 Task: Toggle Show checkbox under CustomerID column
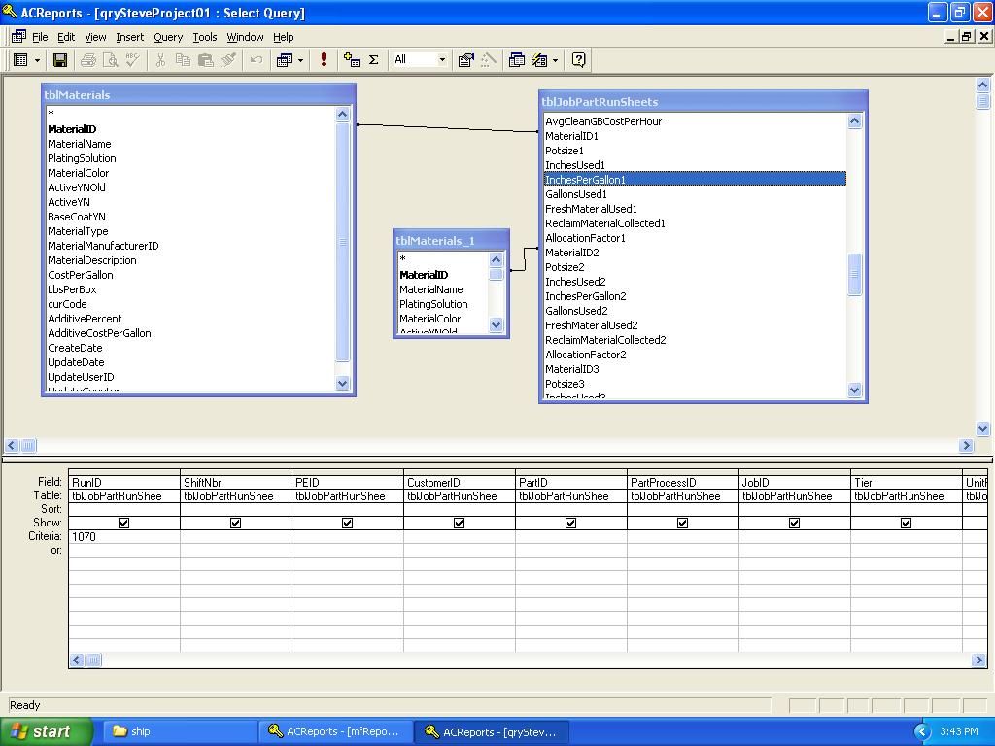coord(459,523)
